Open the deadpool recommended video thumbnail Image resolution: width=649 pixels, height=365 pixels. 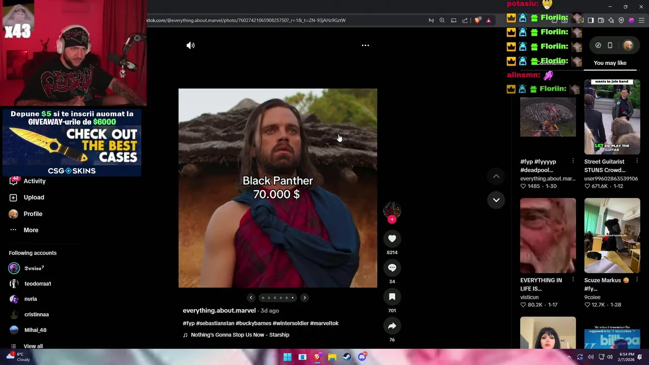548,117
